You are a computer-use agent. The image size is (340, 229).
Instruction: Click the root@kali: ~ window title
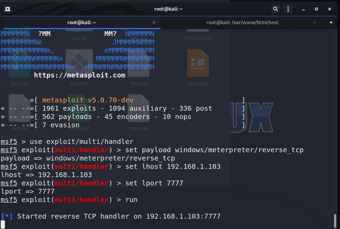pyautogui.click(x=168, y=9)
